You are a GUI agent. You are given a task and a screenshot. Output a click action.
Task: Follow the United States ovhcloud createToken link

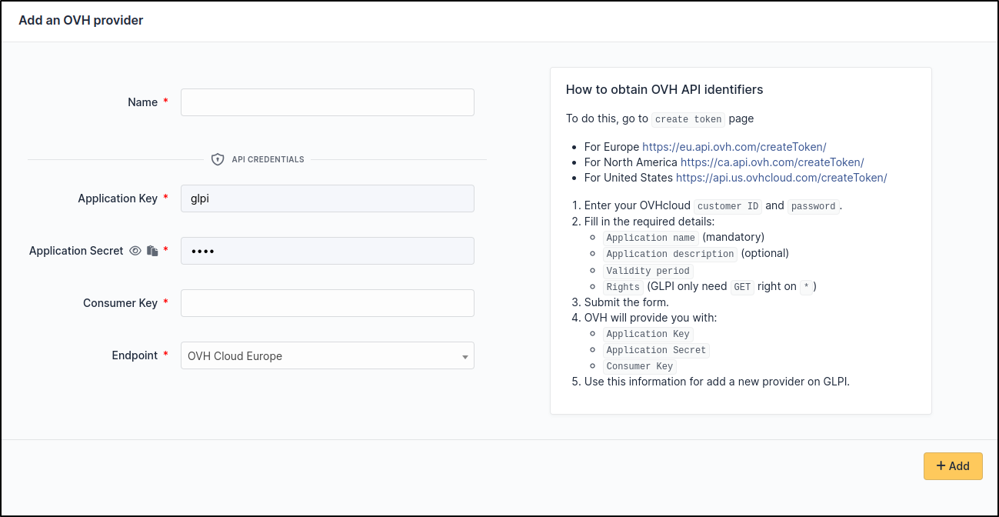(781, 178)
